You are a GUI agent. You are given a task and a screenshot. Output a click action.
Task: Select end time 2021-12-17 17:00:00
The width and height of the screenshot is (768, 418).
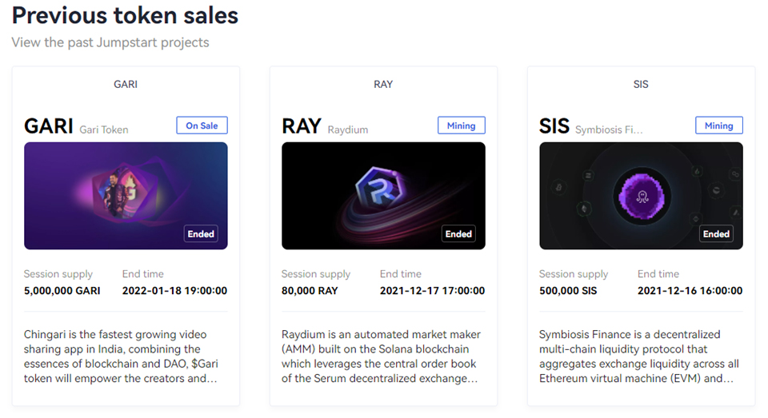[x=433, y=291]
